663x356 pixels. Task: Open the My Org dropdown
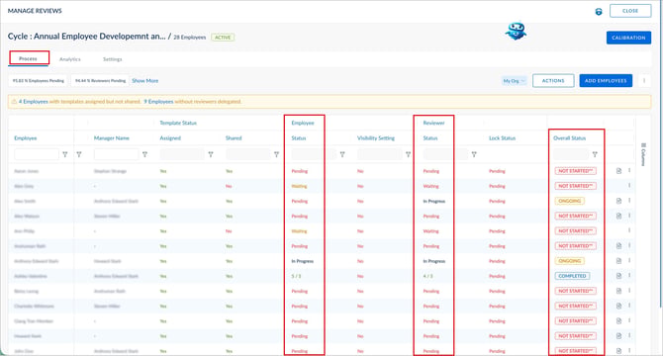point(514,81)
